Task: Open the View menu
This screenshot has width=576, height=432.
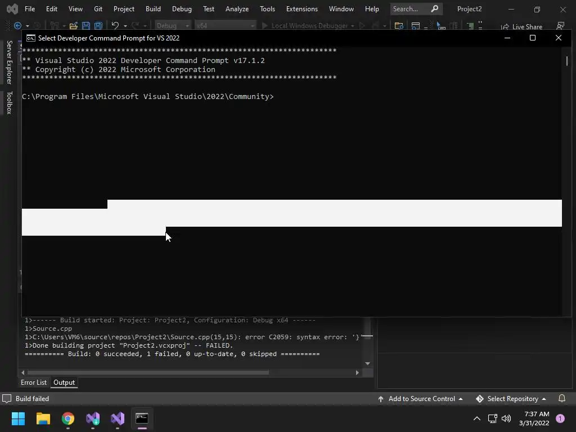Action: [x=75, y=9]
